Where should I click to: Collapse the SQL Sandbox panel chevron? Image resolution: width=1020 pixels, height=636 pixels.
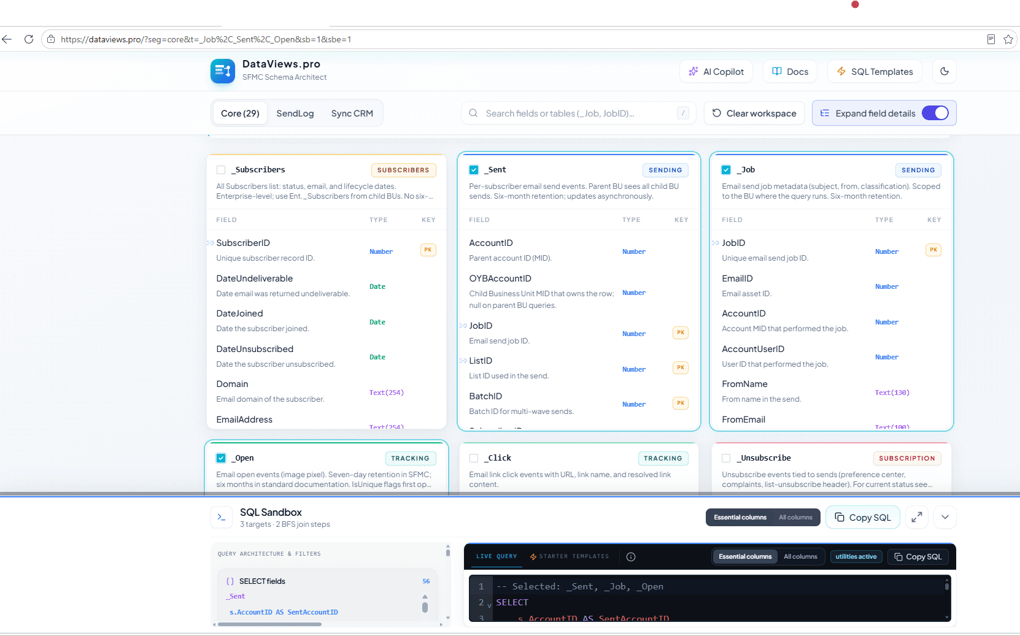tap(945, 517)
